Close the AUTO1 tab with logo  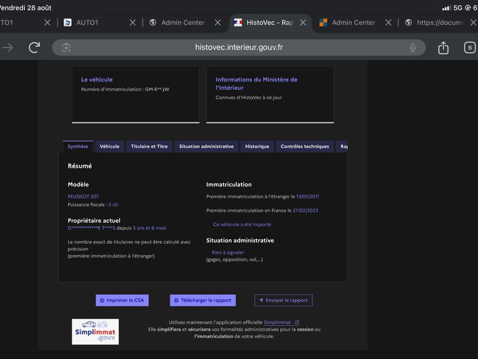pyautogui.click(x=133, y=23)
